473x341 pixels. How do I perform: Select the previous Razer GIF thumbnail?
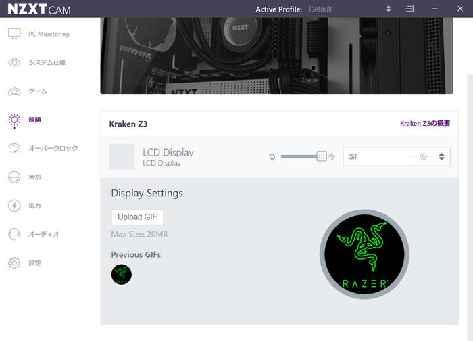click(x=122, y=275)
